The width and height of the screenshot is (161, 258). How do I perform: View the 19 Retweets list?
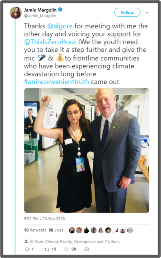pos(35,230)
